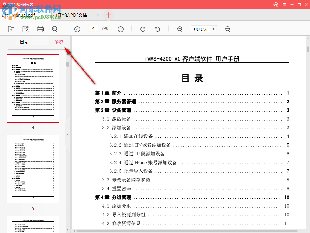Screen dimensions: 310x233
Task: Rotate page clockwise
Action: [x=143, y=29]
